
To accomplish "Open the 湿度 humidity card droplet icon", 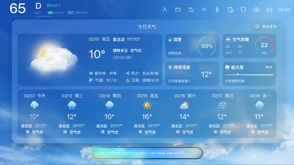I will tap(170, 40).
